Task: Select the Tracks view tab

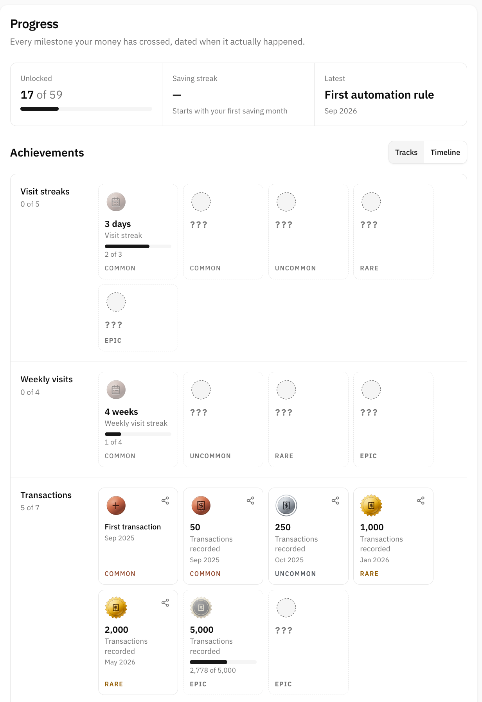Action: tap(406, 152)
